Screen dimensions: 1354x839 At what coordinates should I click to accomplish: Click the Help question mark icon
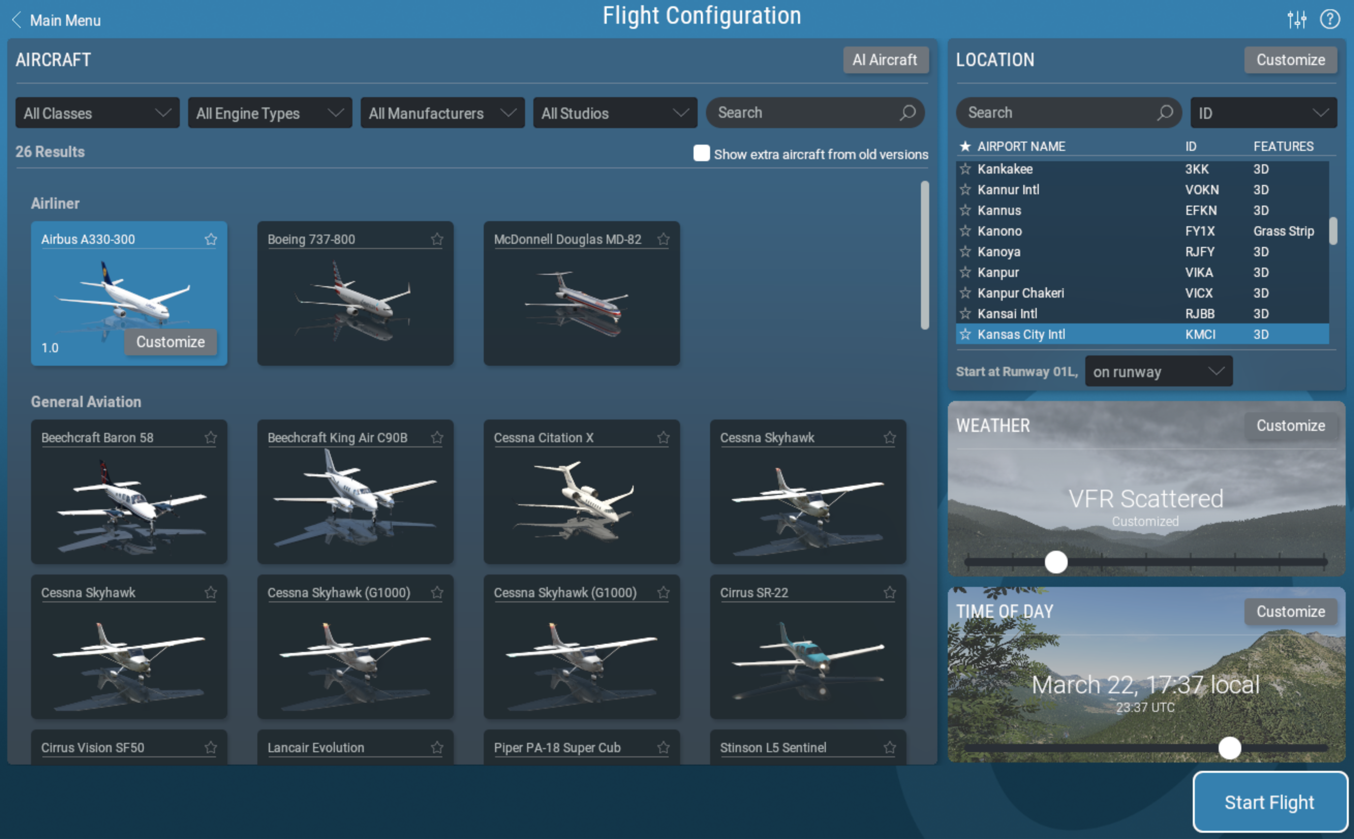(1330, 19)
